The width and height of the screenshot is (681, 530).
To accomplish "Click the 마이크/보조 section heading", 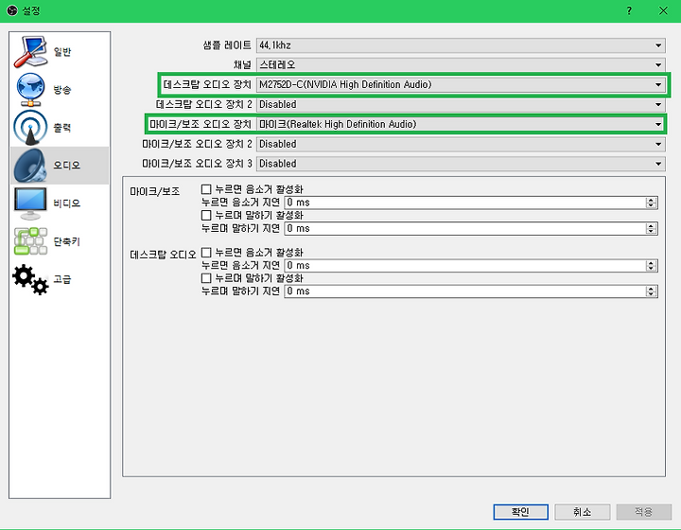I will (154, 191).
